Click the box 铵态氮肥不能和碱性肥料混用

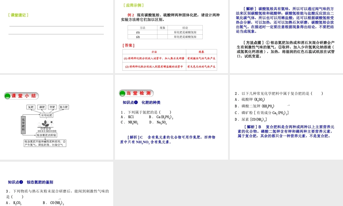[45, 143]
